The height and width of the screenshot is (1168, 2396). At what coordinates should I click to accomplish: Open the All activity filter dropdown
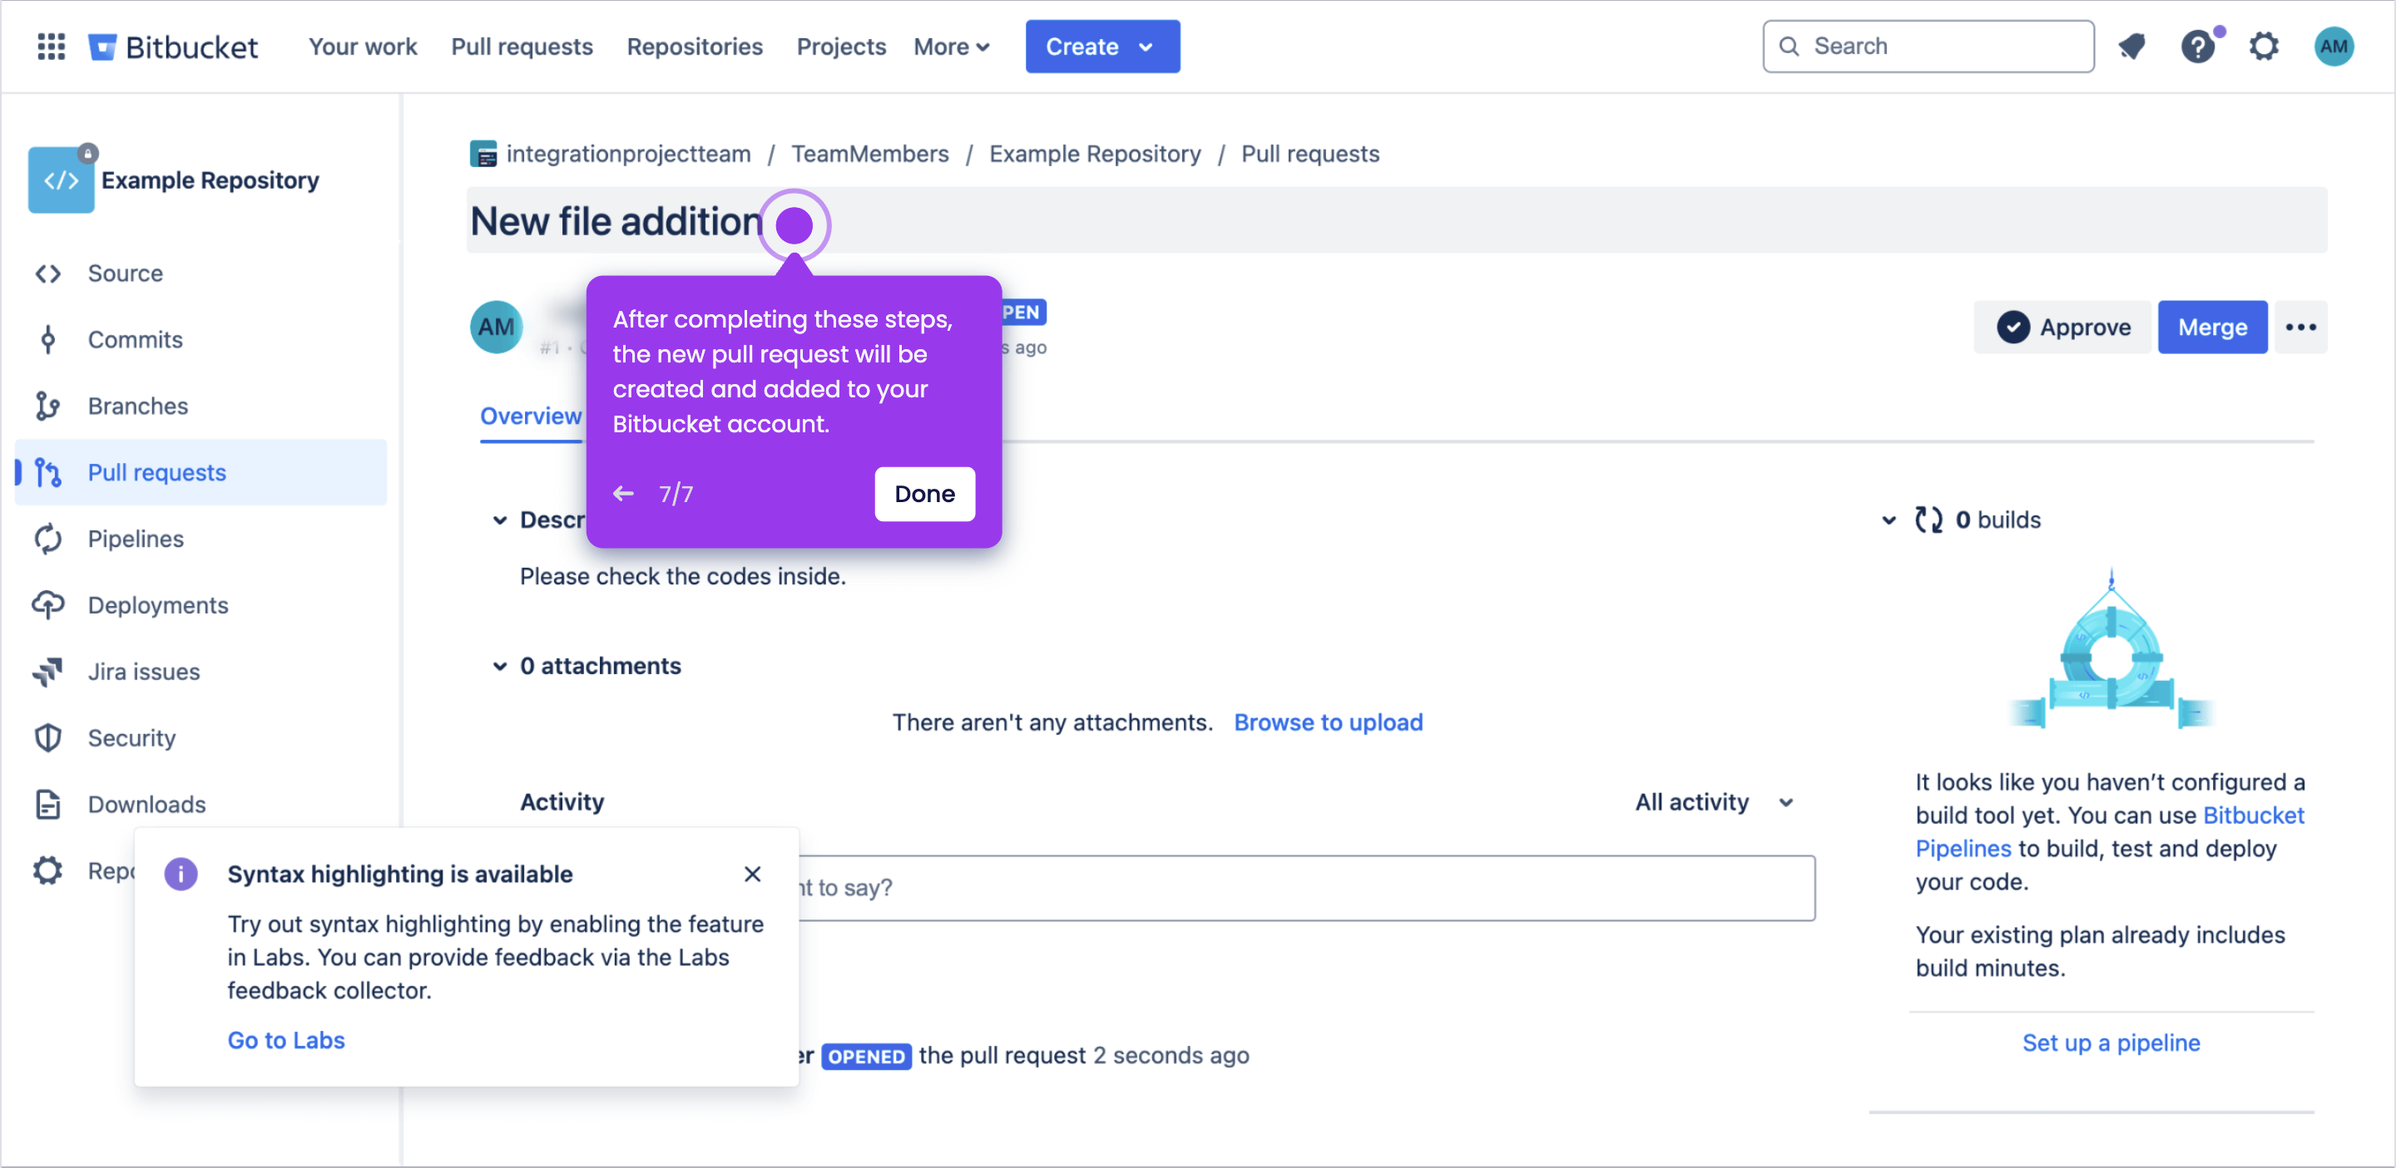tap(1714, 802)
